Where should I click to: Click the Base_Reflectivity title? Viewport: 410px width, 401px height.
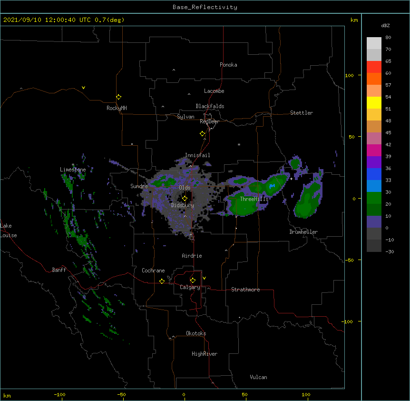pos(205,7)
